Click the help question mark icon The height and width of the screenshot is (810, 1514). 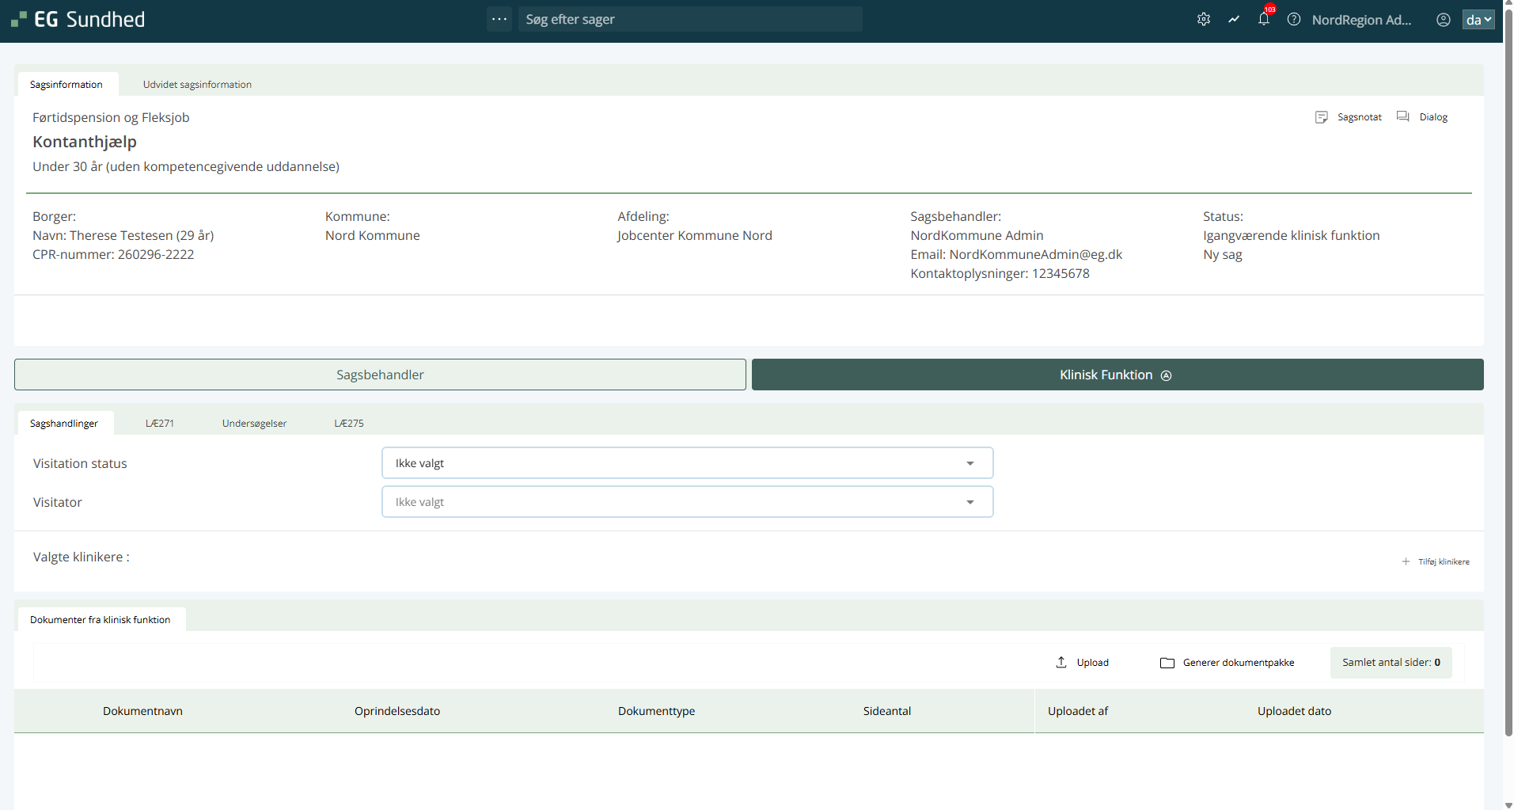click(1294, 20)
